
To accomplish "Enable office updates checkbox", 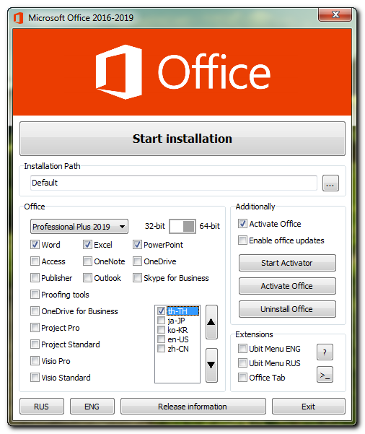I will pyautogui.click(x=242, y=240).
